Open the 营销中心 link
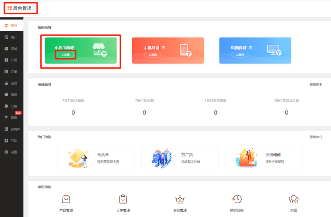 pos(316,137)
